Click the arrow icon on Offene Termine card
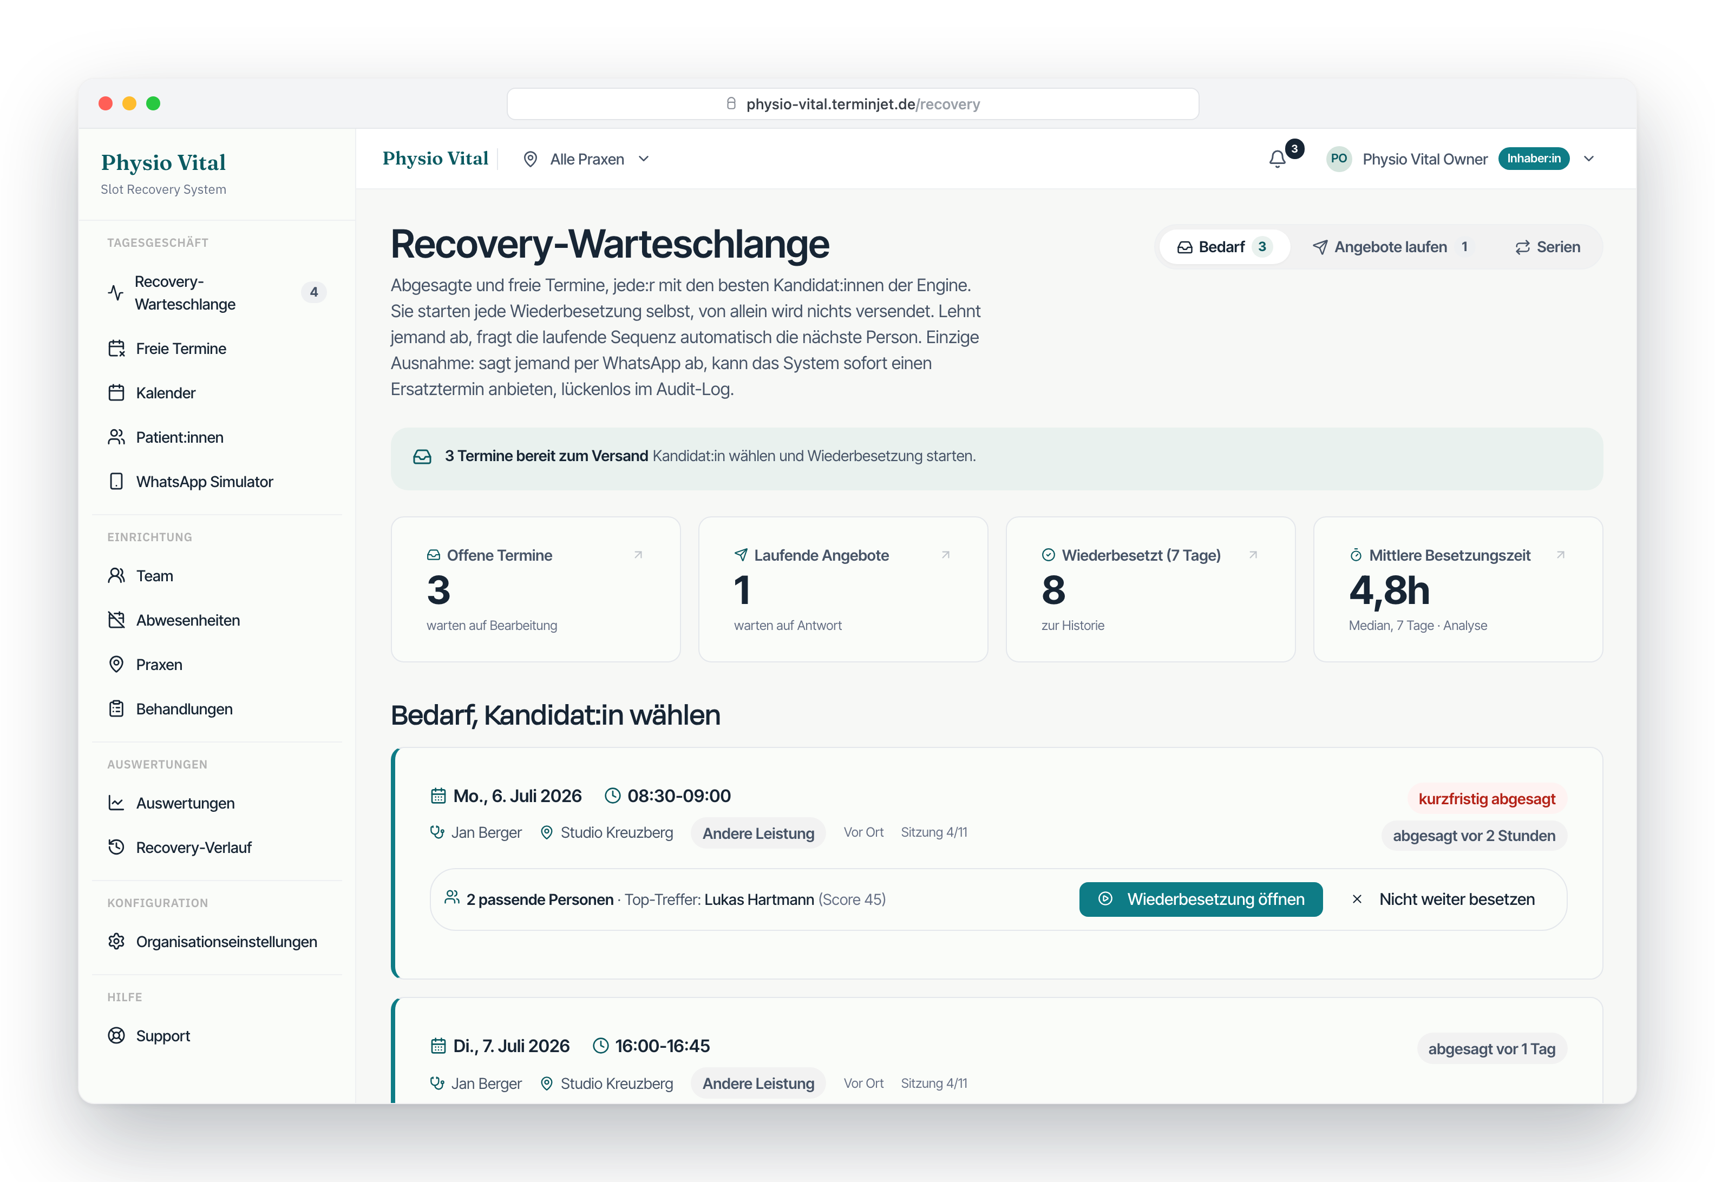The width and height of the screenshot is (1715, 1182). click(638, 555)
